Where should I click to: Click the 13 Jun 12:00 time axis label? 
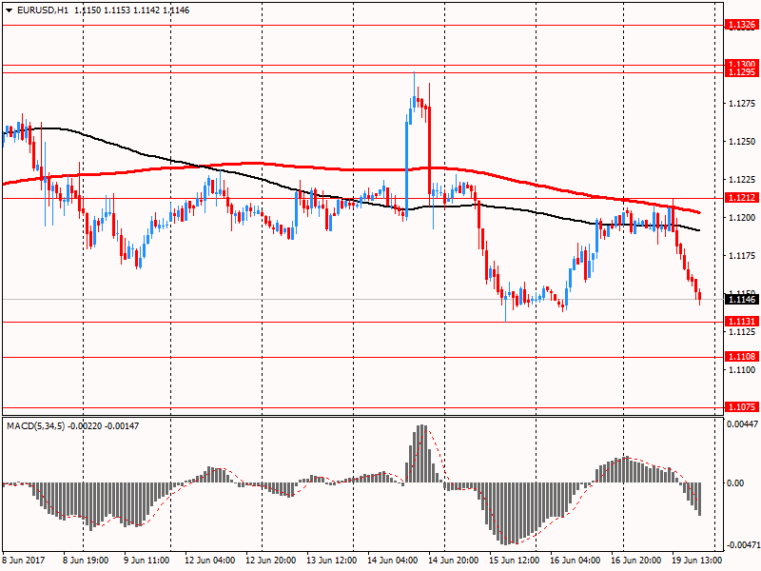[331, 561]
